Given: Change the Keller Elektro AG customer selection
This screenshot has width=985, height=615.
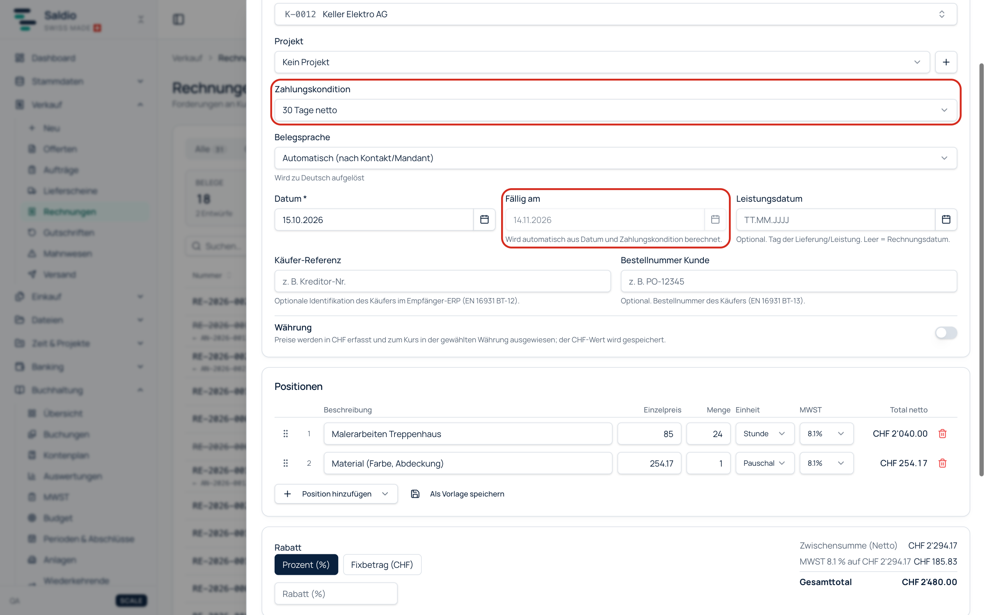Looking at the screenshot, I should pos(616,14).
